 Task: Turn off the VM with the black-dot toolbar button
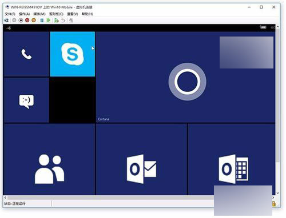pos(21,20)
